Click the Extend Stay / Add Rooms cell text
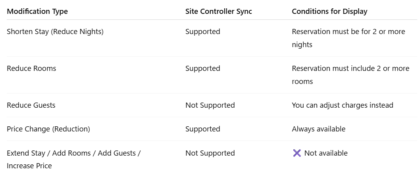 (73, 160)
